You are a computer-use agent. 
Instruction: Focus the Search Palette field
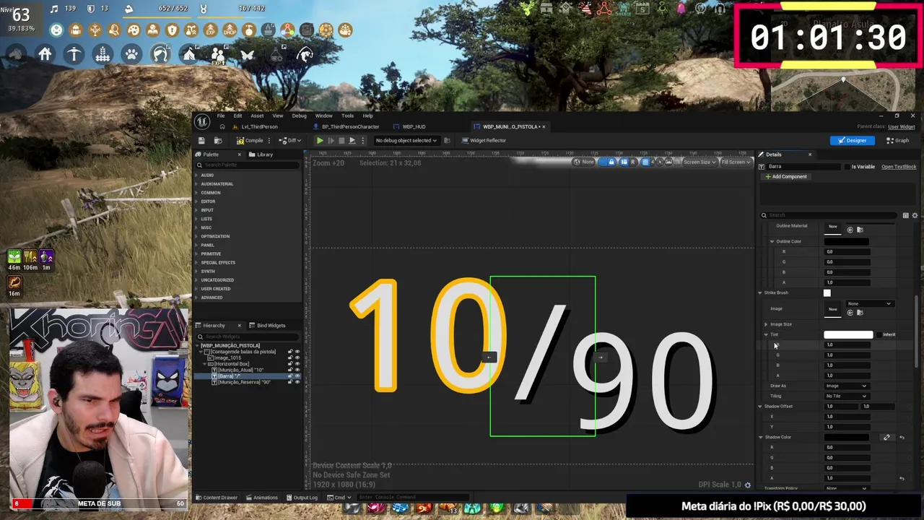coord(248,165)
